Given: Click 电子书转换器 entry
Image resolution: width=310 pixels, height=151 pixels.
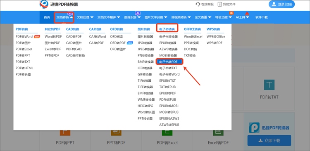Looking at the screenshot, I should point(169,37).
